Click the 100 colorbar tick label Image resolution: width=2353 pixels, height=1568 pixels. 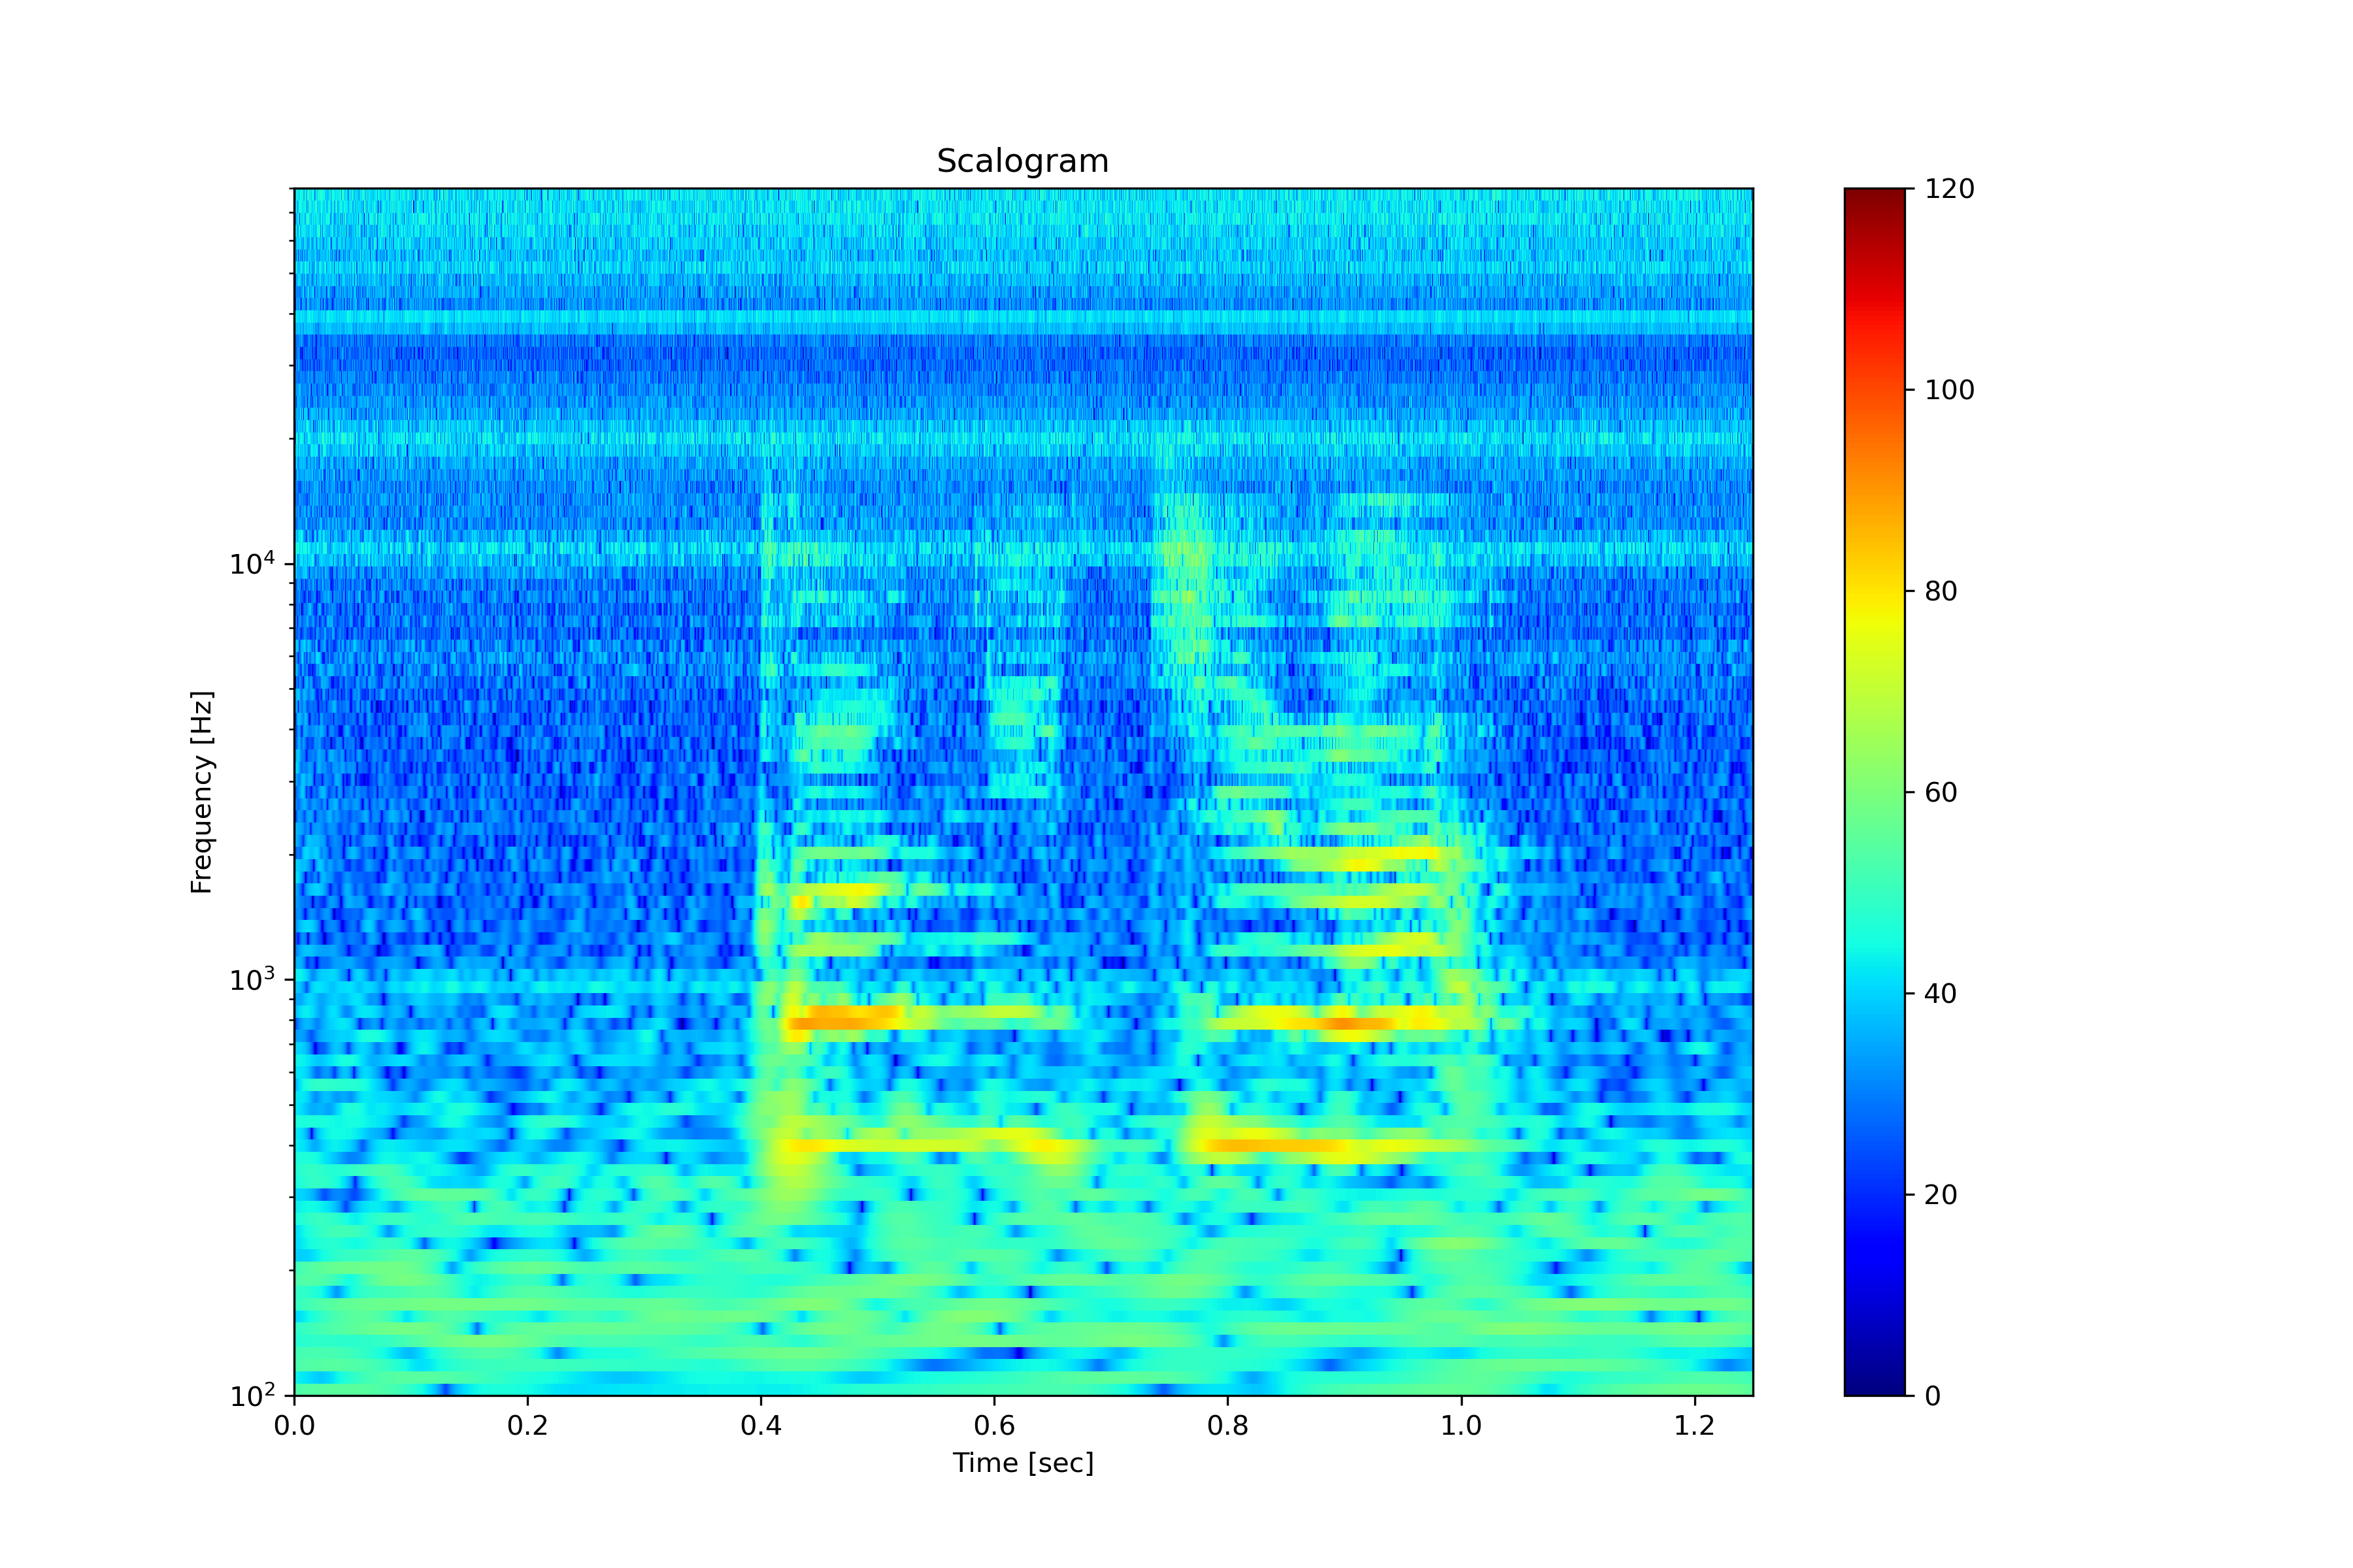pyautogui.click(x=1949, y=390)
